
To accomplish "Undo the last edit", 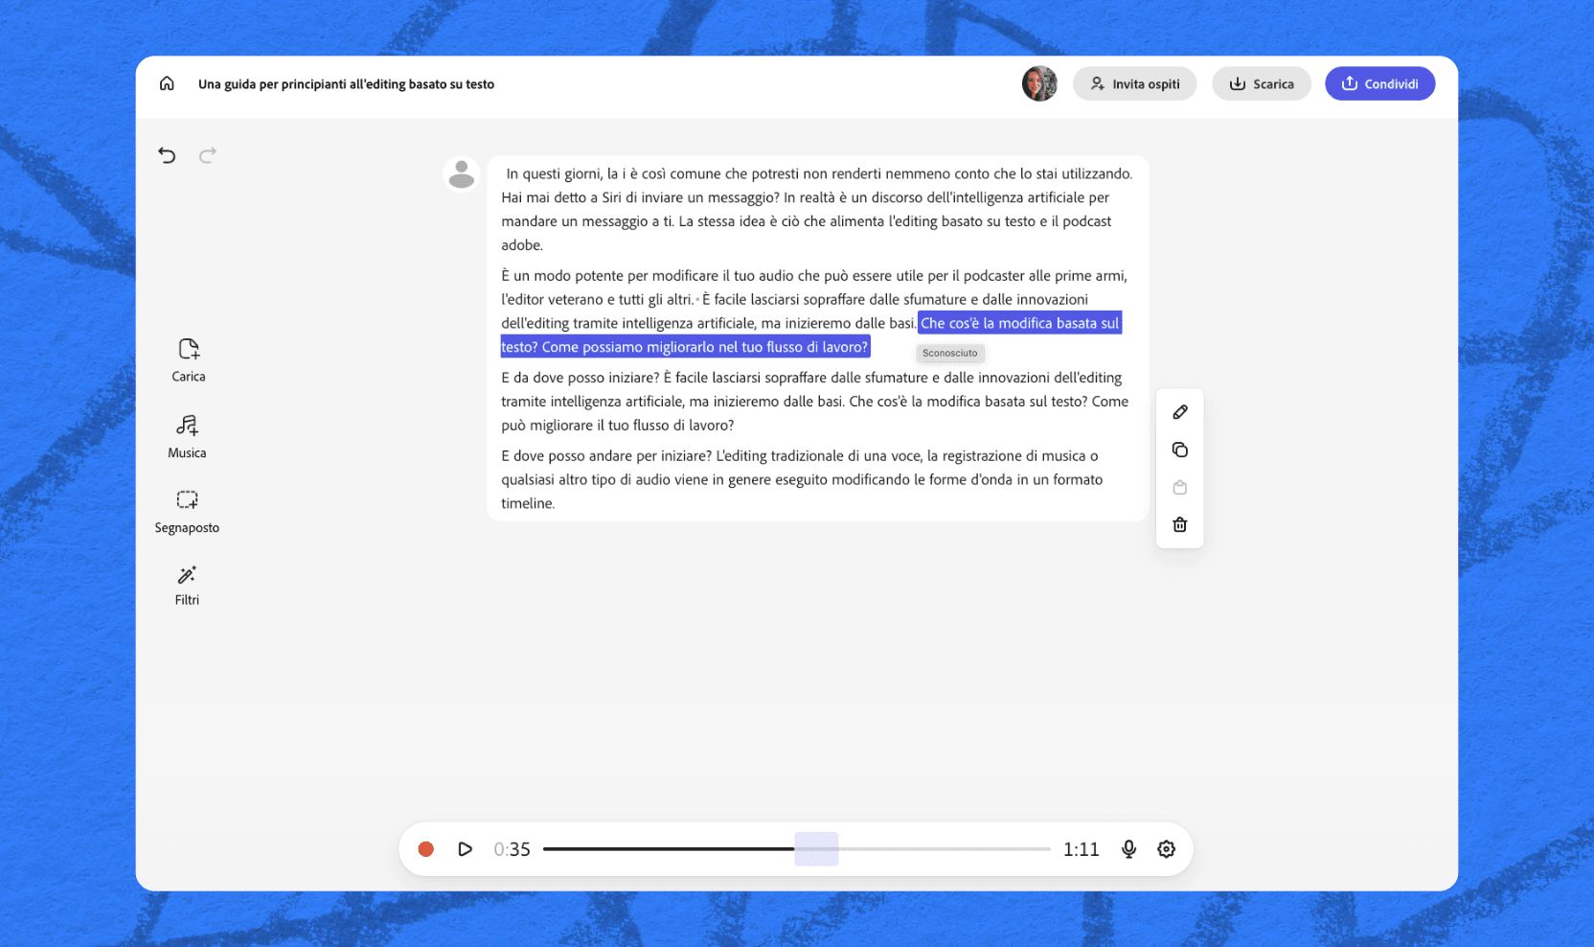I will [x=167, y=155].
